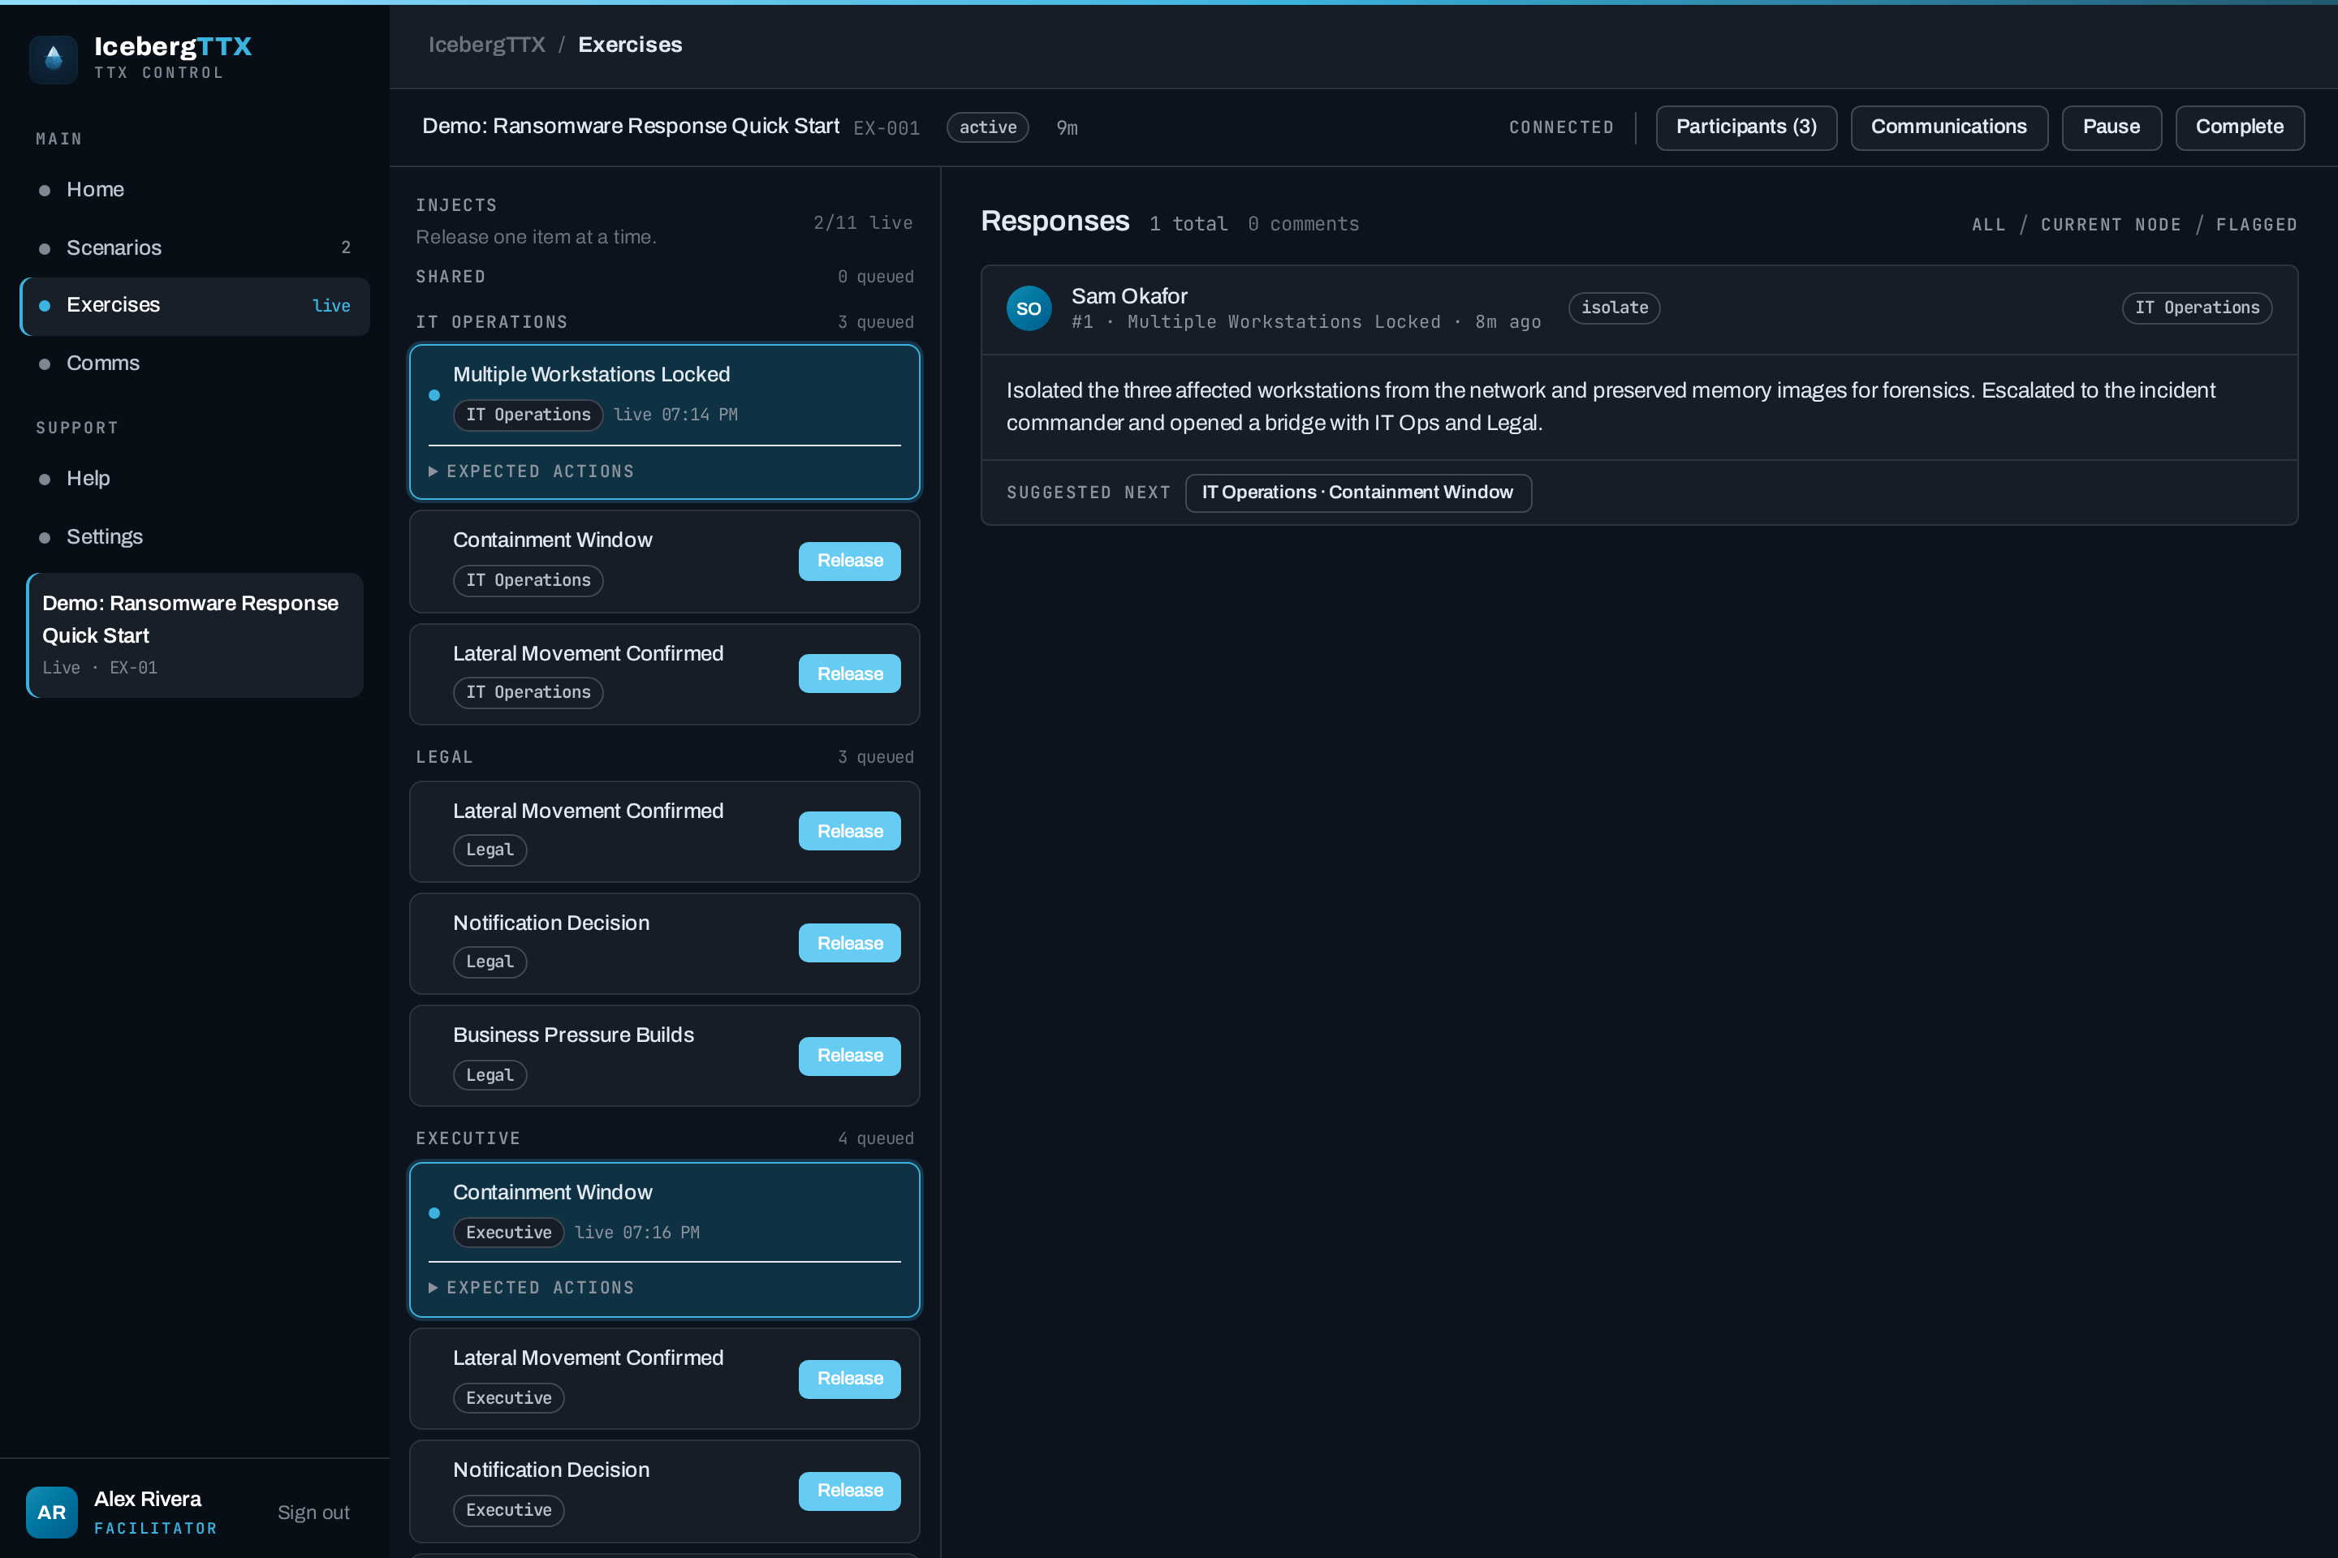Screen dimensions: 2338x1558
Task: Open the Communications panel
Action: click(x=1948, y=127)
